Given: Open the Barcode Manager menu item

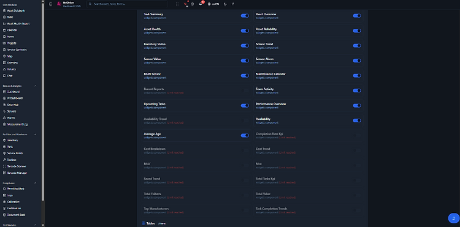Looking at the screenshot, I should coord(17,173).
